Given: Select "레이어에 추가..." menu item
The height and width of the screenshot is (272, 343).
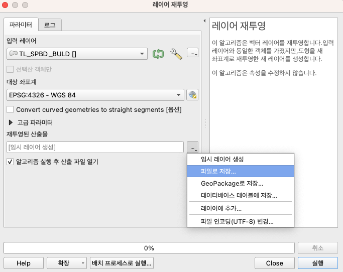Looking at the screenshot, I should tap(241, 208).
